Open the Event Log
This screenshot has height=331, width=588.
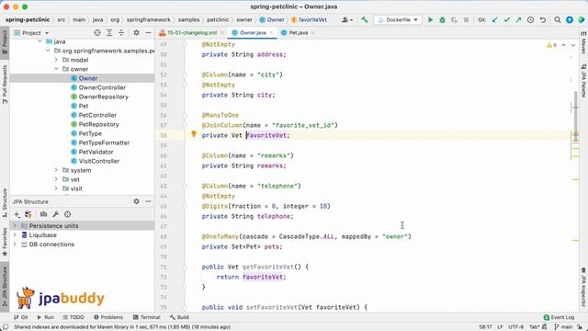click(x=559, y=317)
